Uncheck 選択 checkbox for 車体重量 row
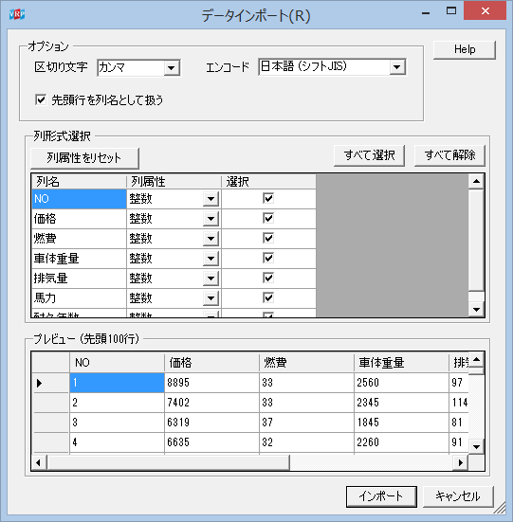The image size is (513, 522). tap(268, 258)
